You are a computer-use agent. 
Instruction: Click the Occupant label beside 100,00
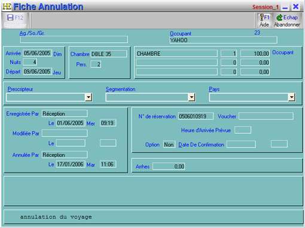[x=283, y=53]
